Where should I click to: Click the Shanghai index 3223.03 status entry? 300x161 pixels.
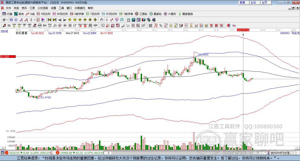[29, 153]
